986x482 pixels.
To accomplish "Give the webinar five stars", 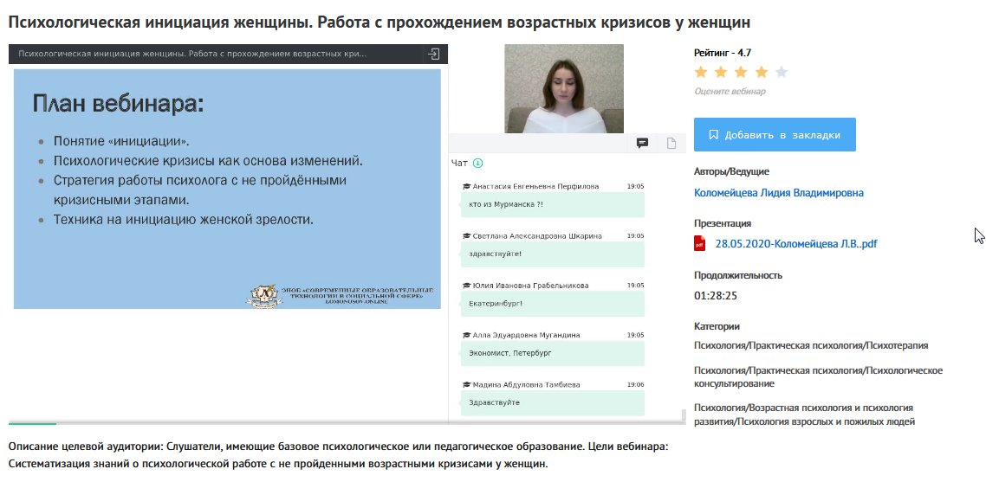I will point(782,72).
